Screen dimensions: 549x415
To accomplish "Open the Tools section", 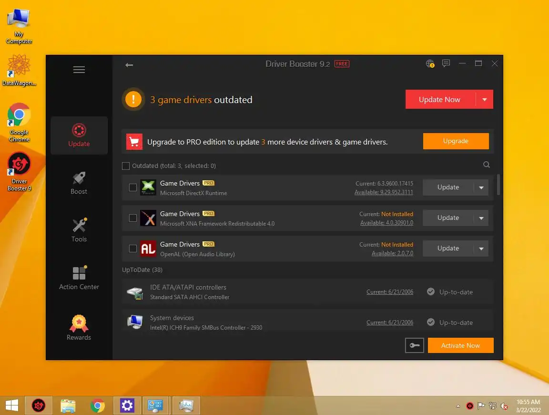I will (x=79, y=230).
